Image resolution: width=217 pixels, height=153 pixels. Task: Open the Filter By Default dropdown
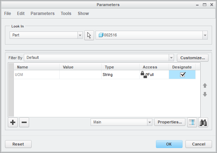point(171,57)
